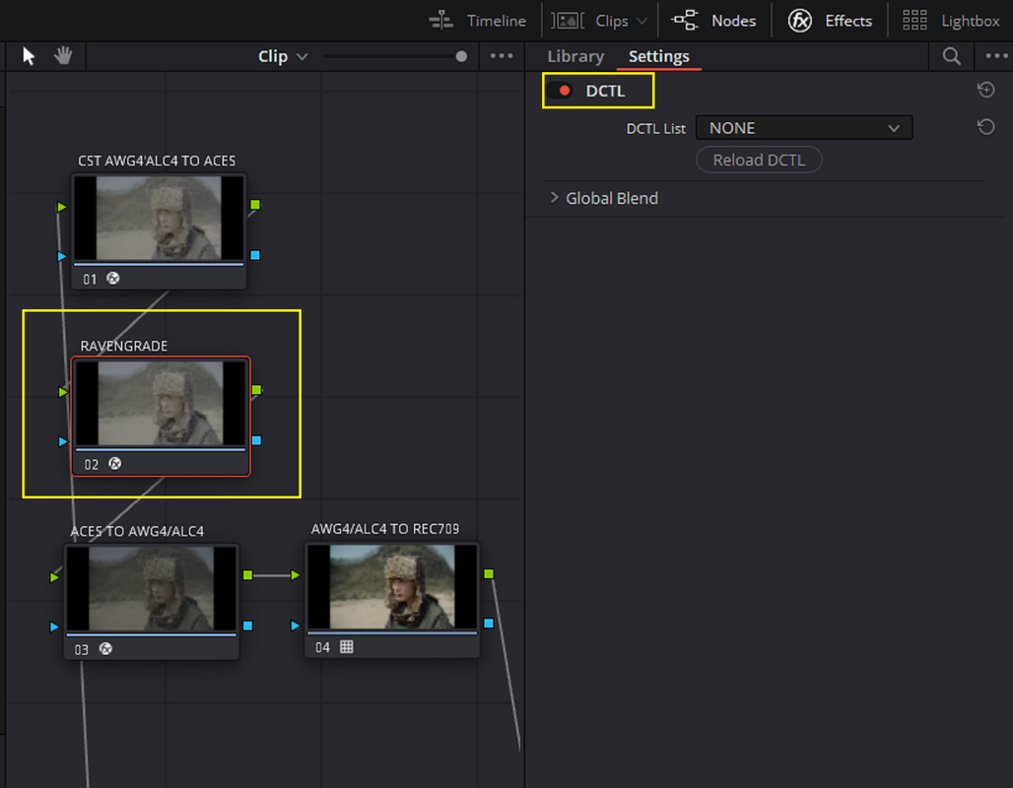Toggle the Nodes panel

pyautogui.click(x=713, y=21)
